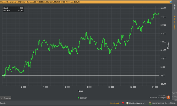
Task: Click the Hands axis title
Action: tap(80, 91)
